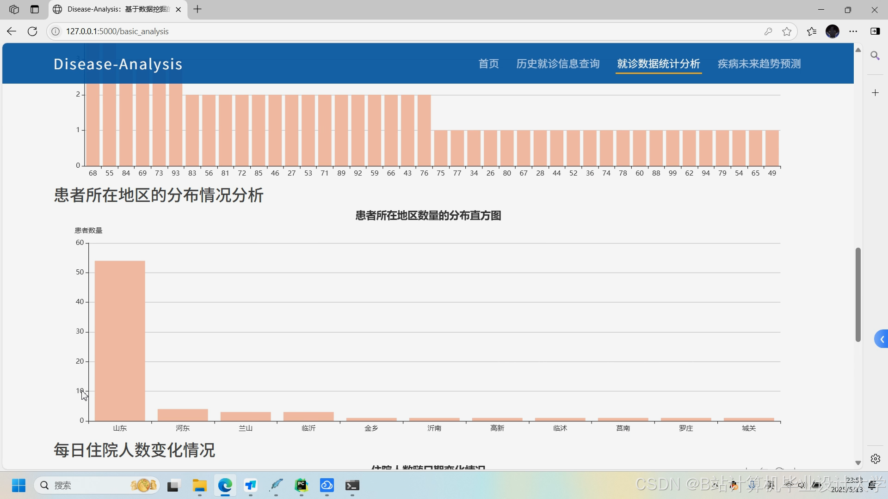The image size is (888, 499).
Task: Open the Settings and more menu
Action: pos(853,31)
